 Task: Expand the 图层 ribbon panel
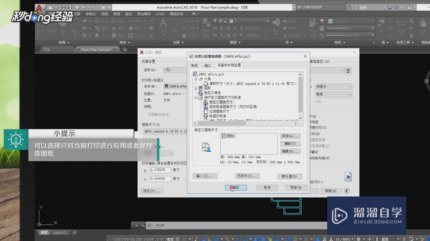pos(235,43)
